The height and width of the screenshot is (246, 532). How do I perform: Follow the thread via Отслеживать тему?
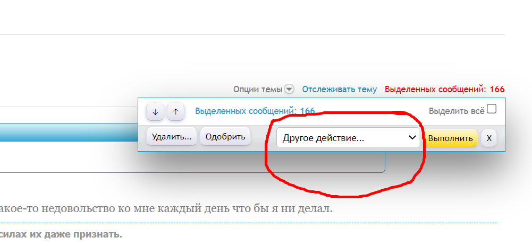point(339,89)
